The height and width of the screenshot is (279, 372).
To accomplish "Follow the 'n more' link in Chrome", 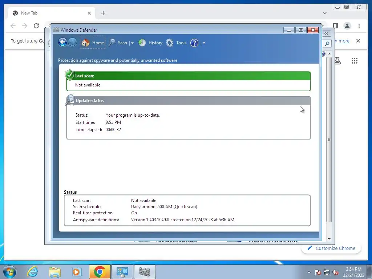I will coord(342,41).
